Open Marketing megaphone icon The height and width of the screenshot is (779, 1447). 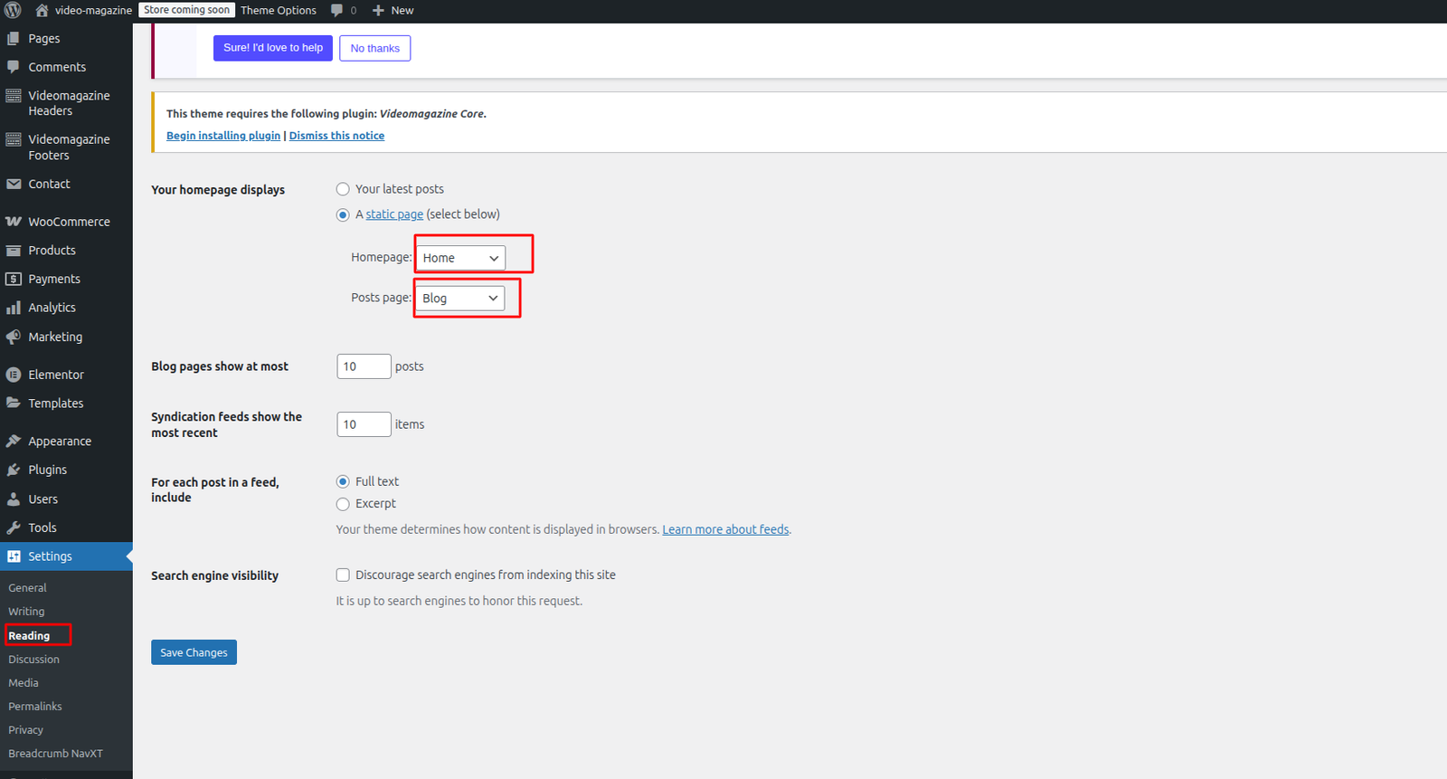pos(14,337)
